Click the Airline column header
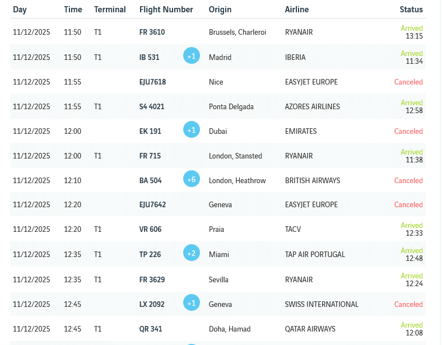The height and width of the screenshot is (345, 442). coord(297,10)
